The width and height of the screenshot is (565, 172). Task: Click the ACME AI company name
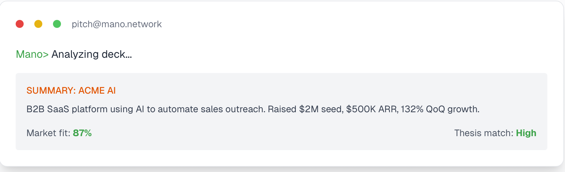coord(97,90)
